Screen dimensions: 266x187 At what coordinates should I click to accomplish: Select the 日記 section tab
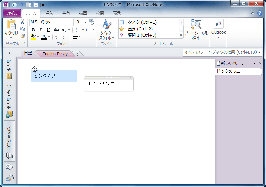28,53
